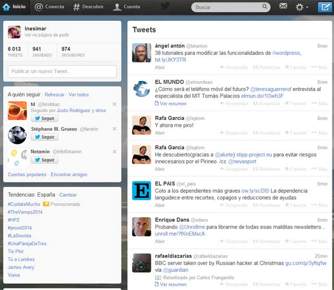Click the Publicar un nuevo Tweet box
The width and height of the screenshot is (334, 290).
[62, 71]
